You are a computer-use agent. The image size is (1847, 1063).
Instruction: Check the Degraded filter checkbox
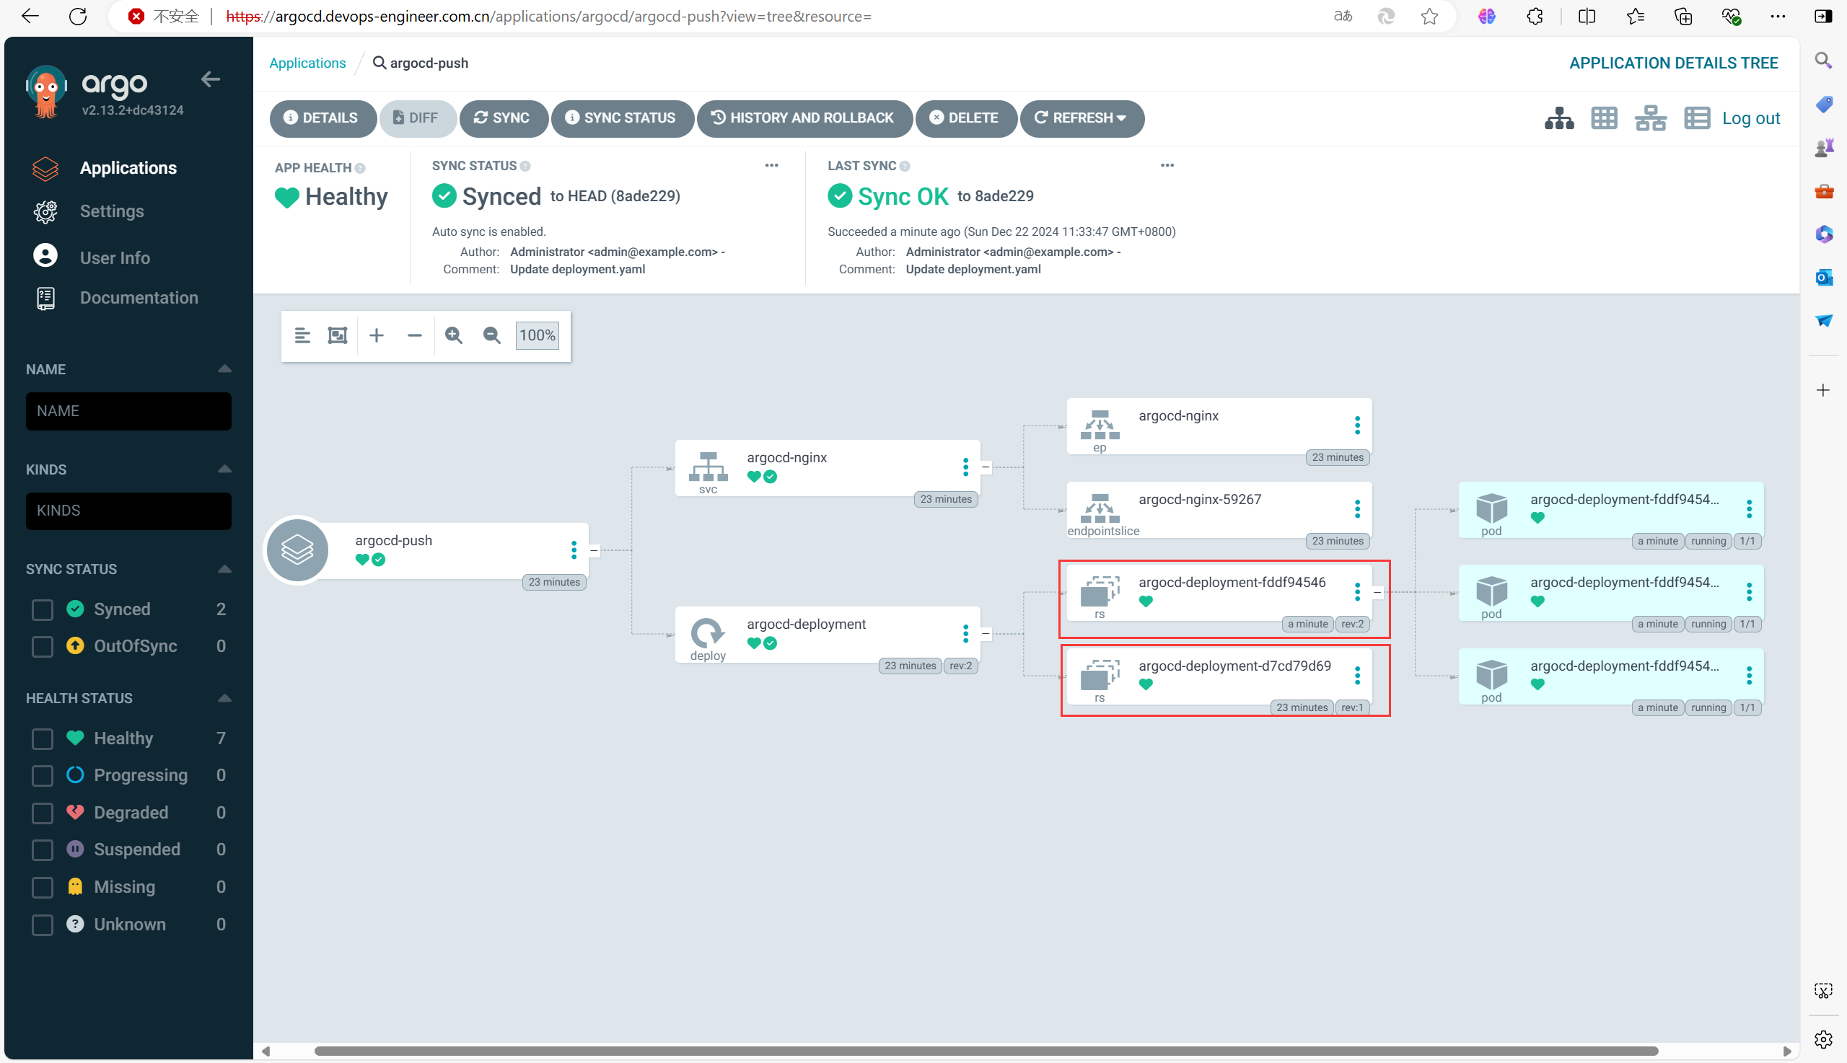(43, 813)
